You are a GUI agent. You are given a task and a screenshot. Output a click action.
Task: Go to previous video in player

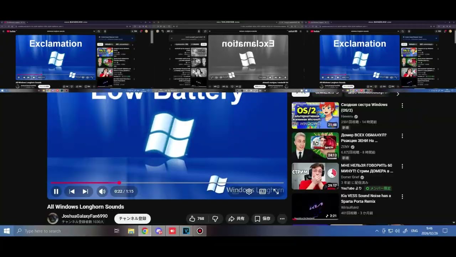pyautogui.click(x=72, y=191)
